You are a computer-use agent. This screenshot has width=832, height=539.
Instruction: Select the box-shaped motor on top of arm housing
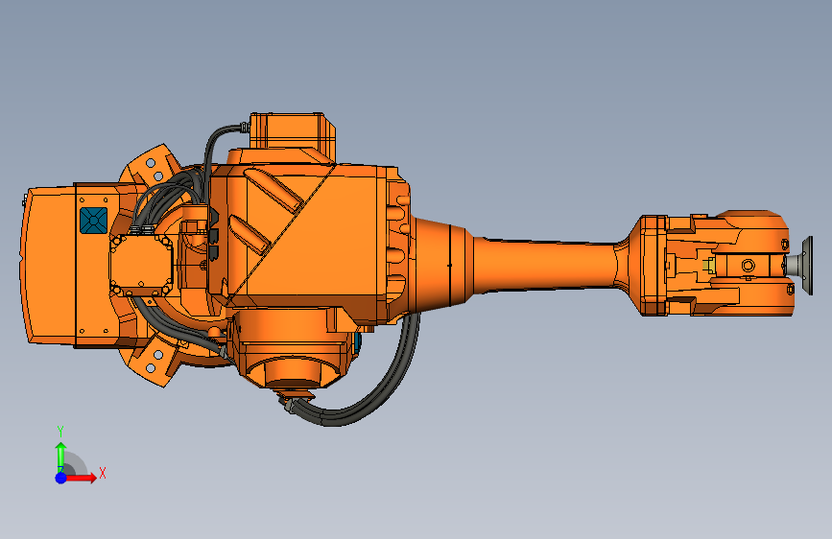tap(293, 130)
